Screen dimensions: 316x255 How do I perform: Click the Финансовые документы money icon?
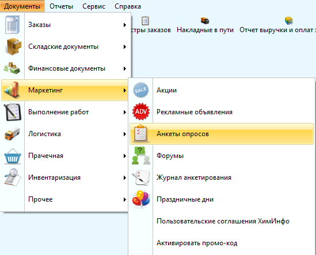[x=12, y=68]
